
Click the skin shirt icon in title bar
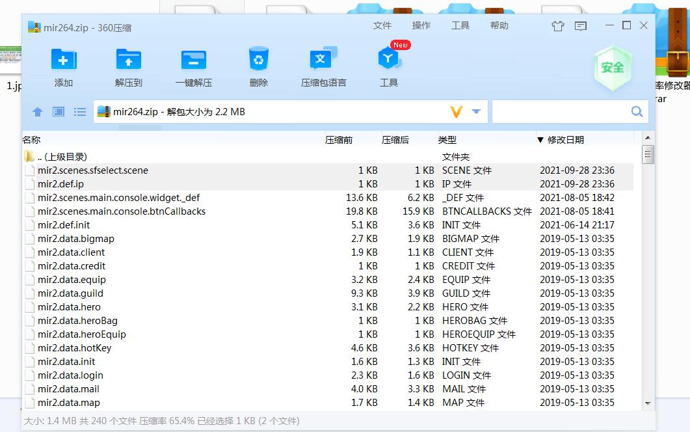point(558,26)
